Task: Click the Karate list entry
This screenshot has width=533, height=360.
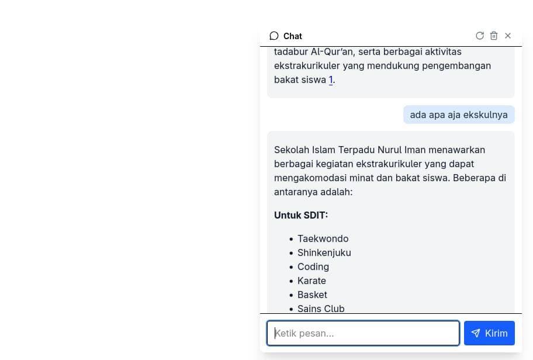Action: point(312,281)
